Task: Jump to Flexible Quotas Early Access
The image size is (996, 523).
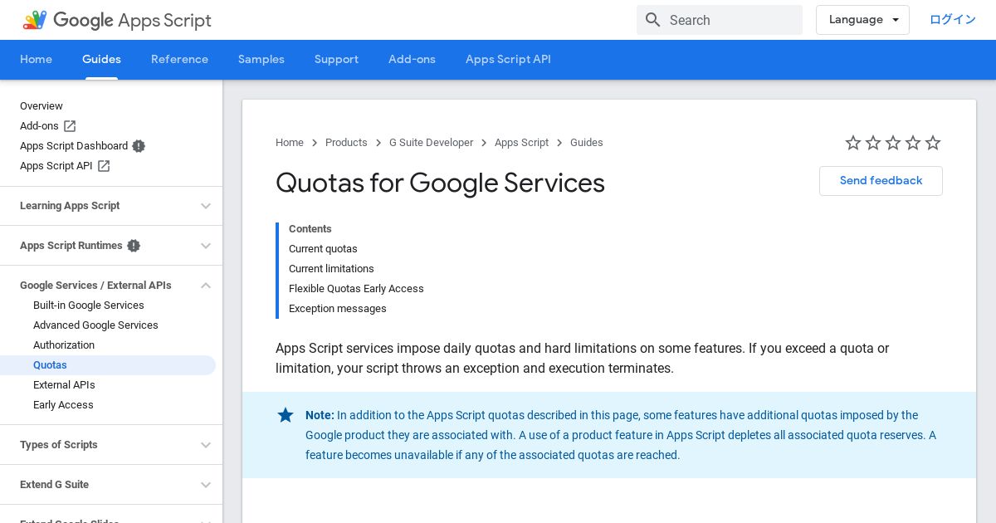Action: click(356, 289)
